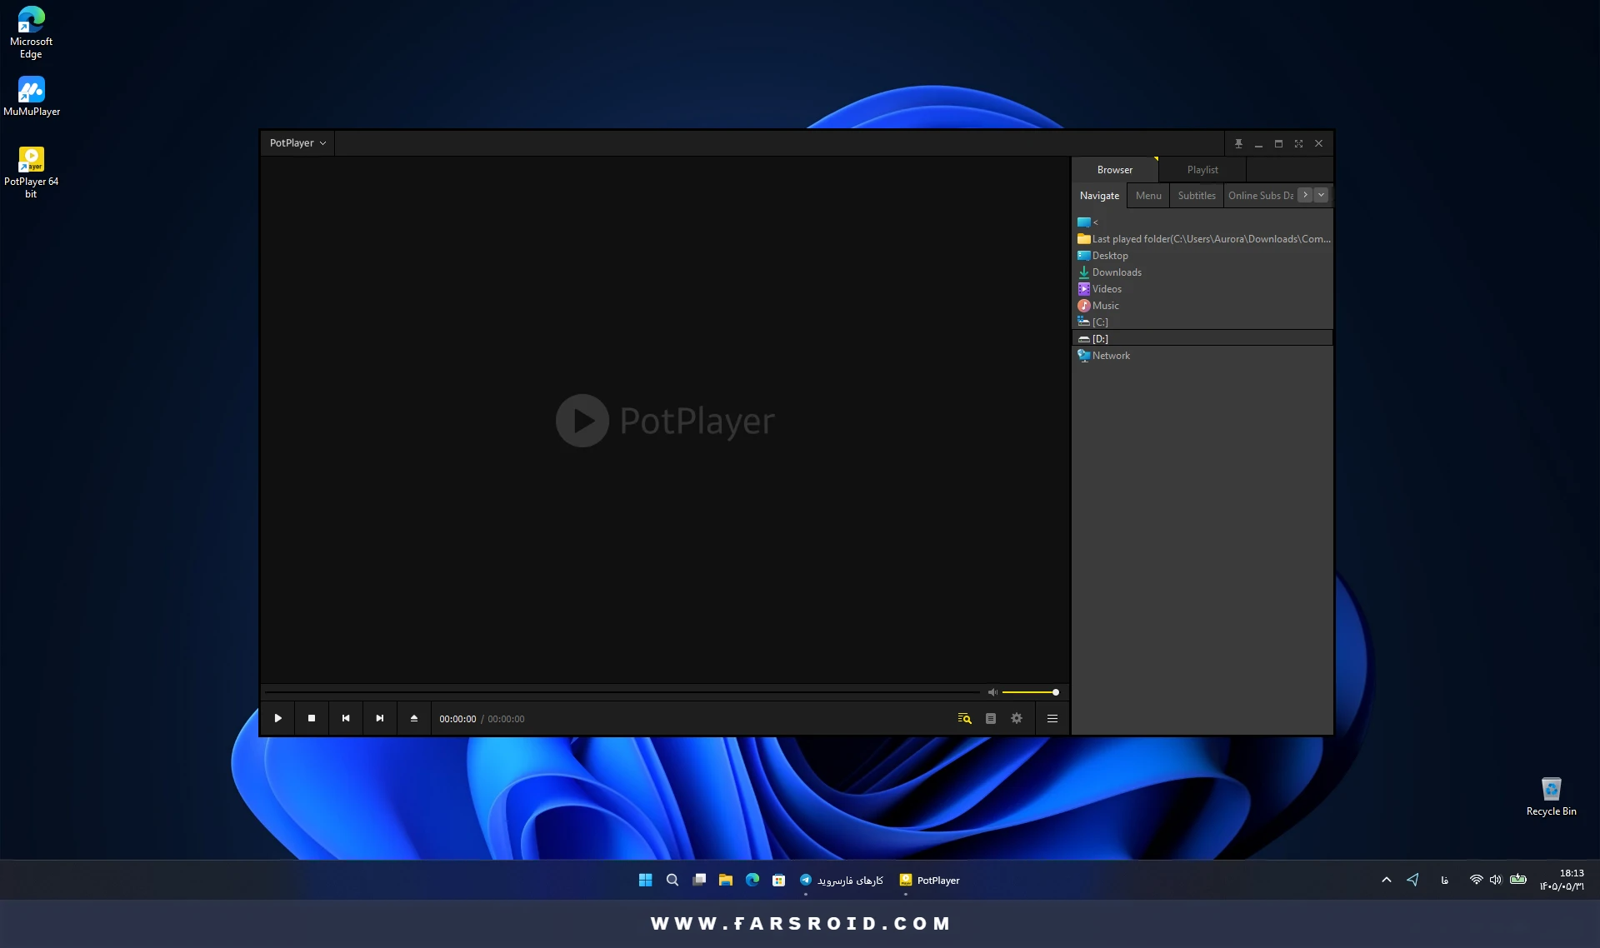Select the Subtitles tab

1197,196
